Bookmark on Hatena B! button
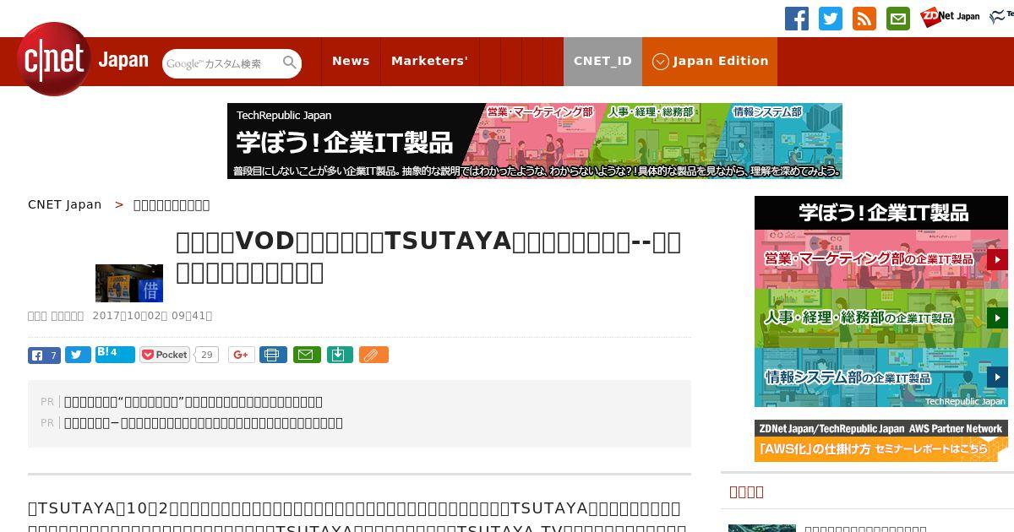The height and width of the screenshot is (532, 1014). click(115, 354)
